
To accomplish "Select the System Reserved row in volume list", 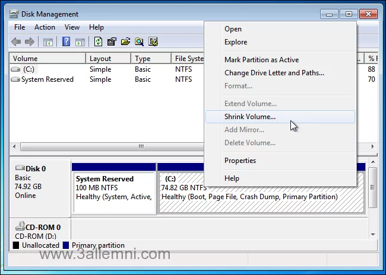I will pos(47,79).
